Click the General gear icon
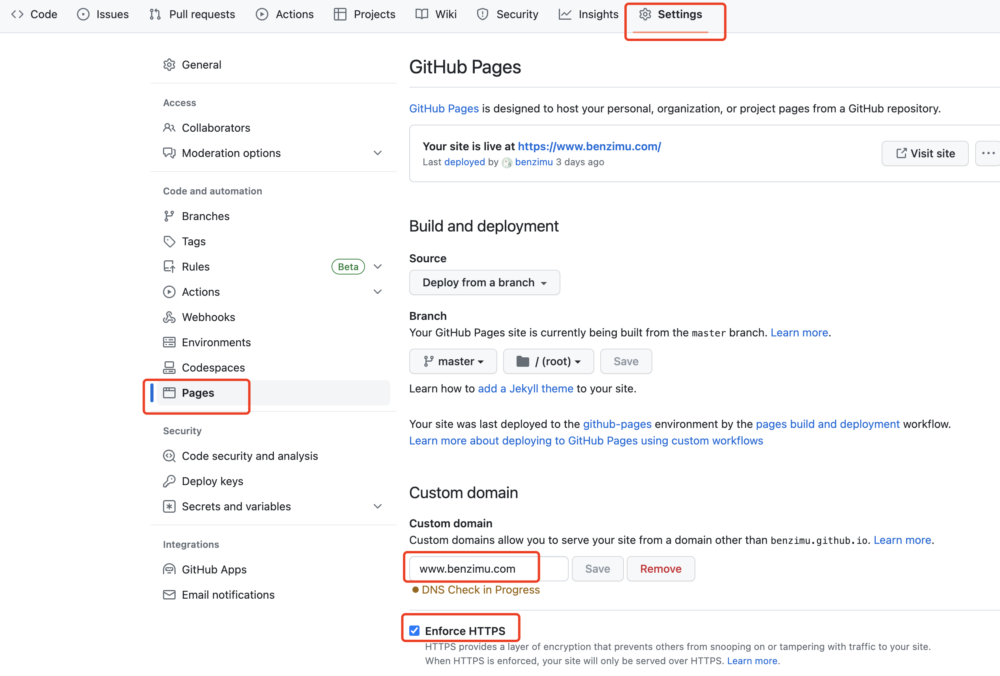The width and height of the screenshot is (1000, 676). coord(169,65)
